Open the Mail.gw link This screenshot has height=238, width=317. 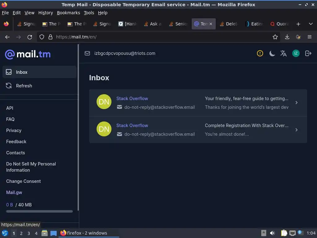14,192
